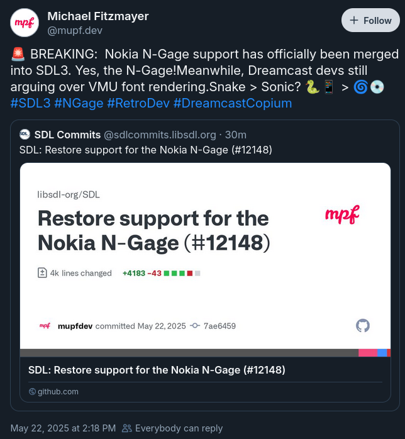Click the Everybody can reply icon
This screenshot has width=405, height=439.
(x=126, y=428)
